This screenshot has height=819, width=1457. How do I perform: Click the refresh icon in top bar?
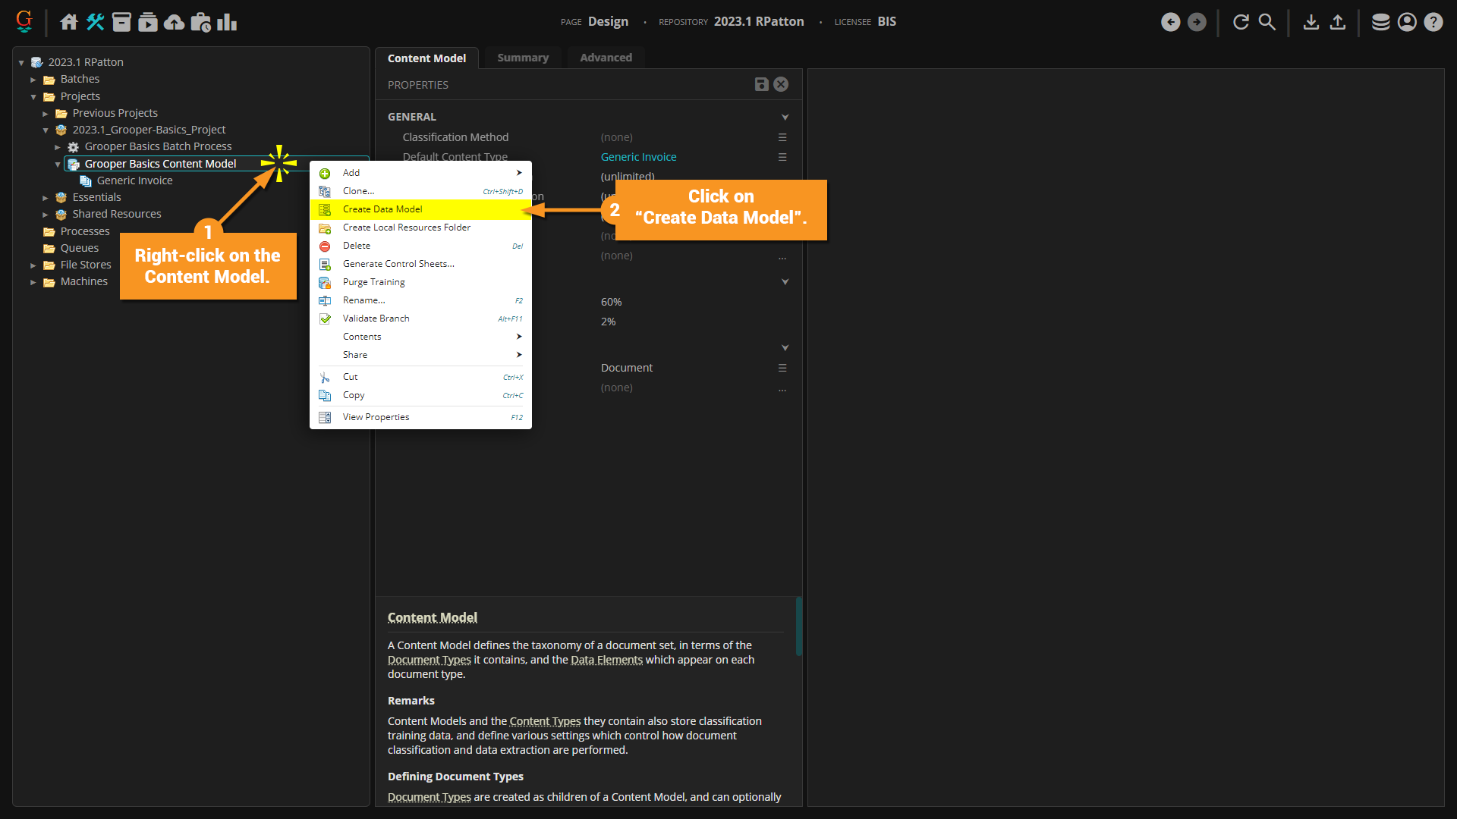tap(1241, 22)
